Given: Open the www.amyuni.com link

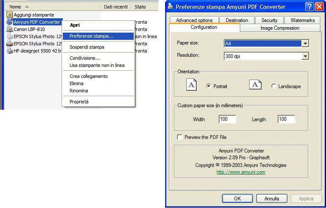Looking at the screenshot, I should (241, 172).
